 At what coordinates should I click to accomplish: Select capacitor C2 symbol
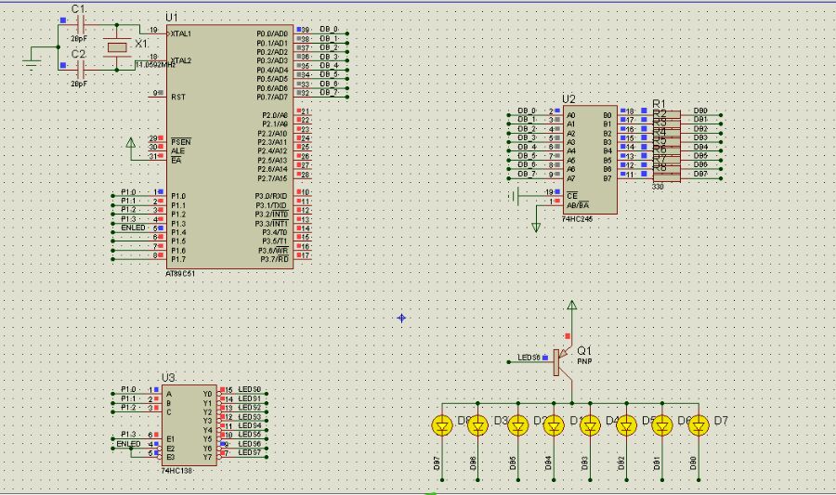80,69
